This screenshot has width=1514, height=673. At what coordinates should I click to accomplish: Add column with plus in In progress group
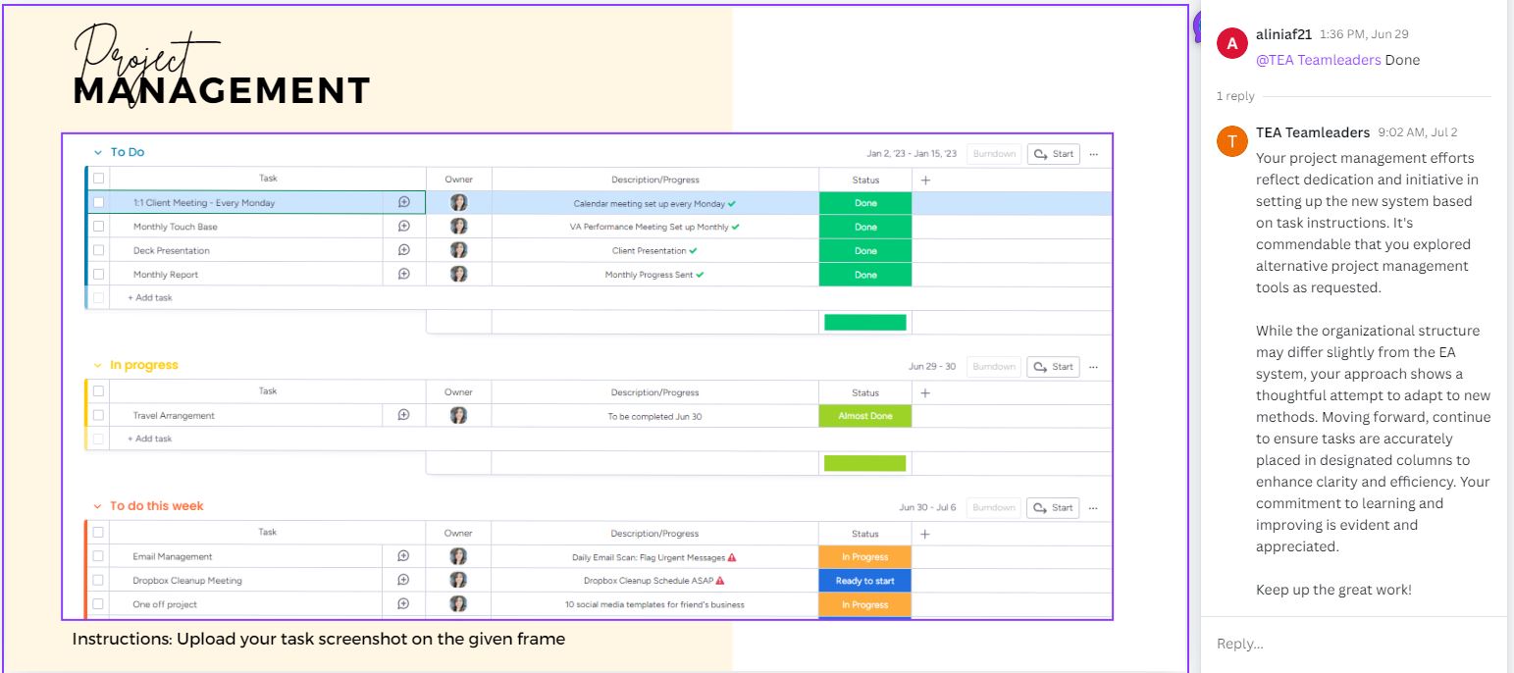[x=925, y=392]
